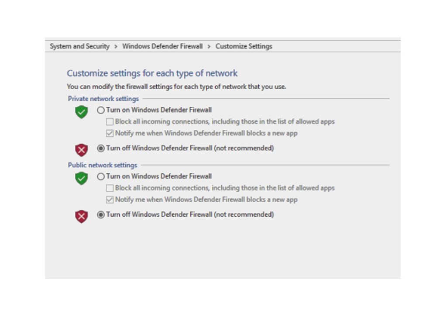Click the green shield icon under Private network settings
Image resolution: width=447 pixels, height=314 pixels.
point(81,111)
